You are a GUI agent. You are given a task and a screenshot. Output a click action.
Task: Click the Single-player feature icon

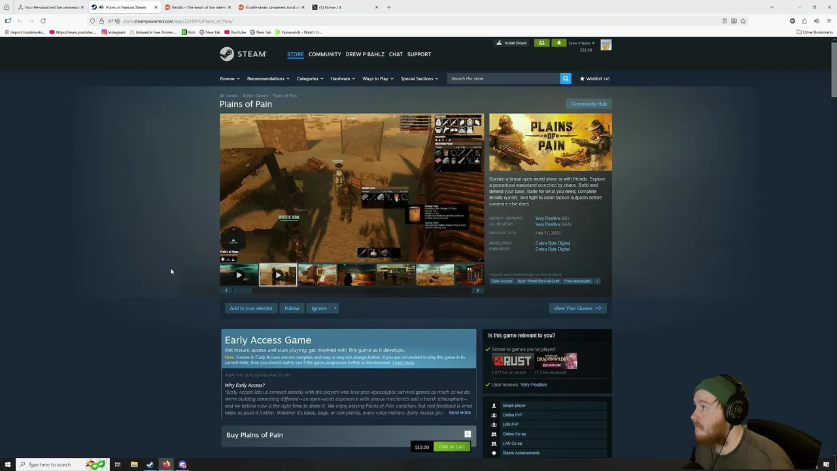pos(494,406)
